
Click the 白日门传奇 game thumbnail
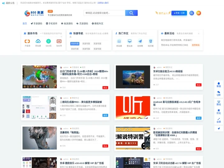pyautogui.click(x=40, y=77)
